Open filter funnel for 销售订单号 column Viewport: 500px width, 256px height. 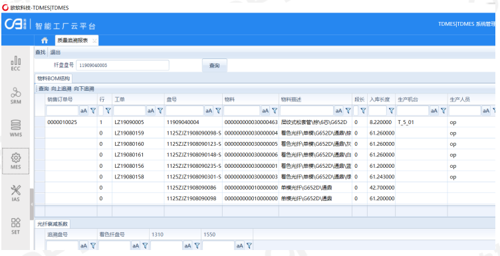coord(93,111)
